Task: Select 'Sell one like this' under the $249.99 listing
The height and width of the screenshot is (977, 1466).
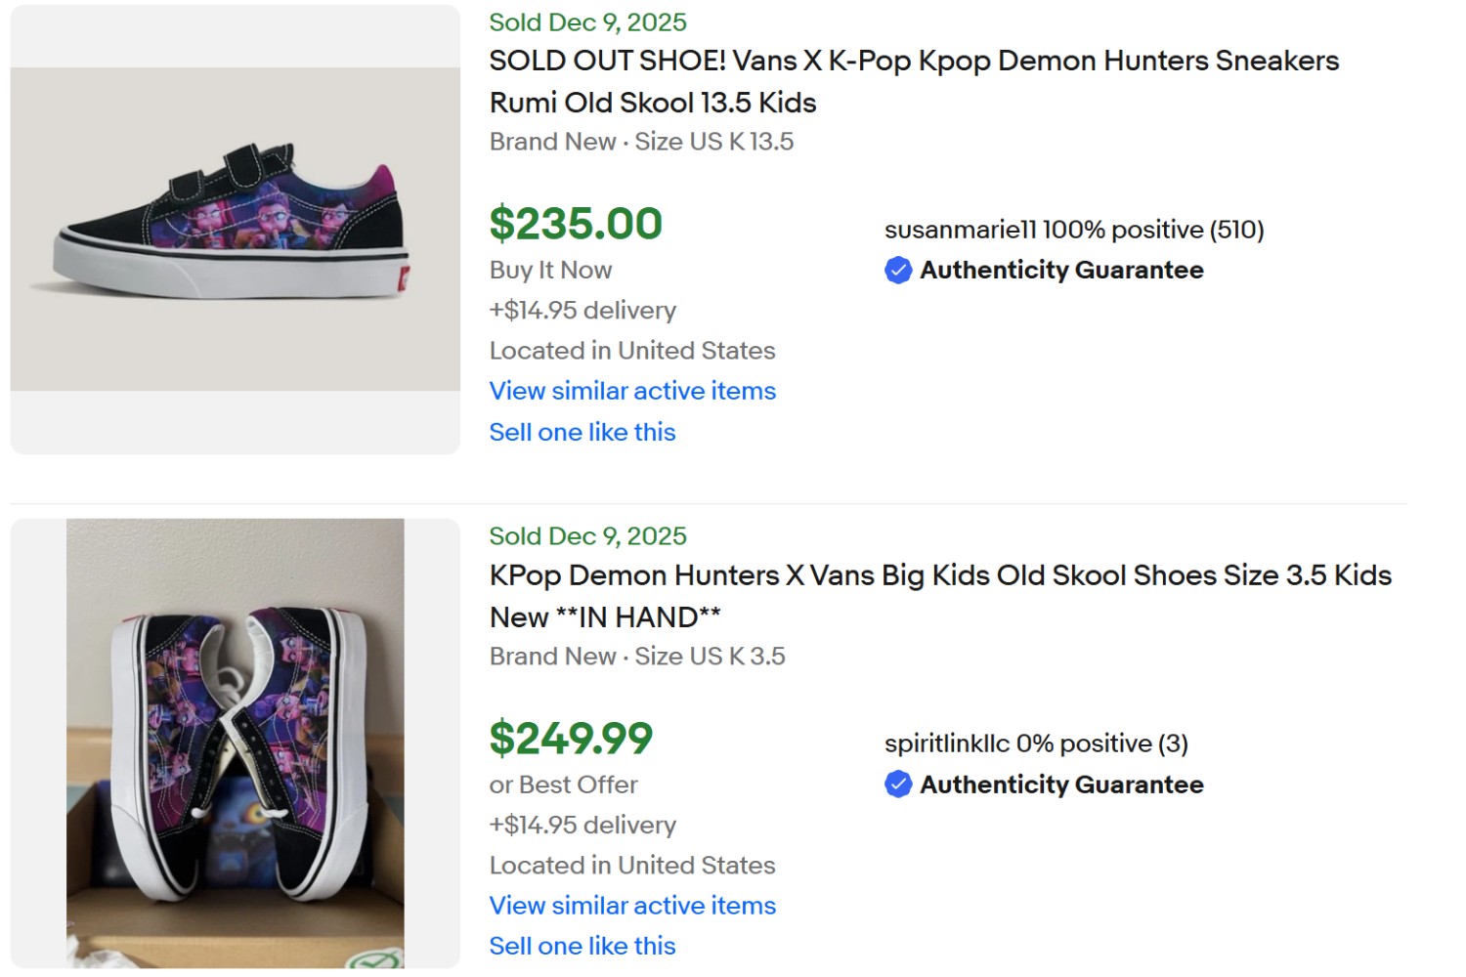Action: point(582,945)
